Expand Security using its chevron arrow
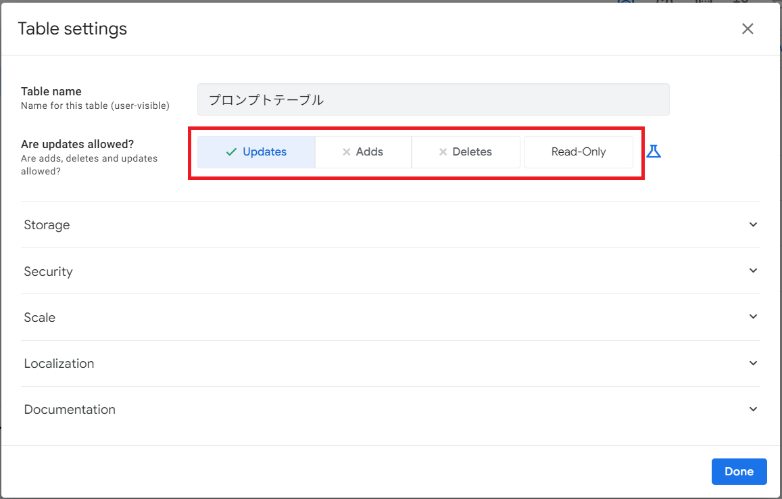Screen dimensions: 782x499 coord(753,270)
